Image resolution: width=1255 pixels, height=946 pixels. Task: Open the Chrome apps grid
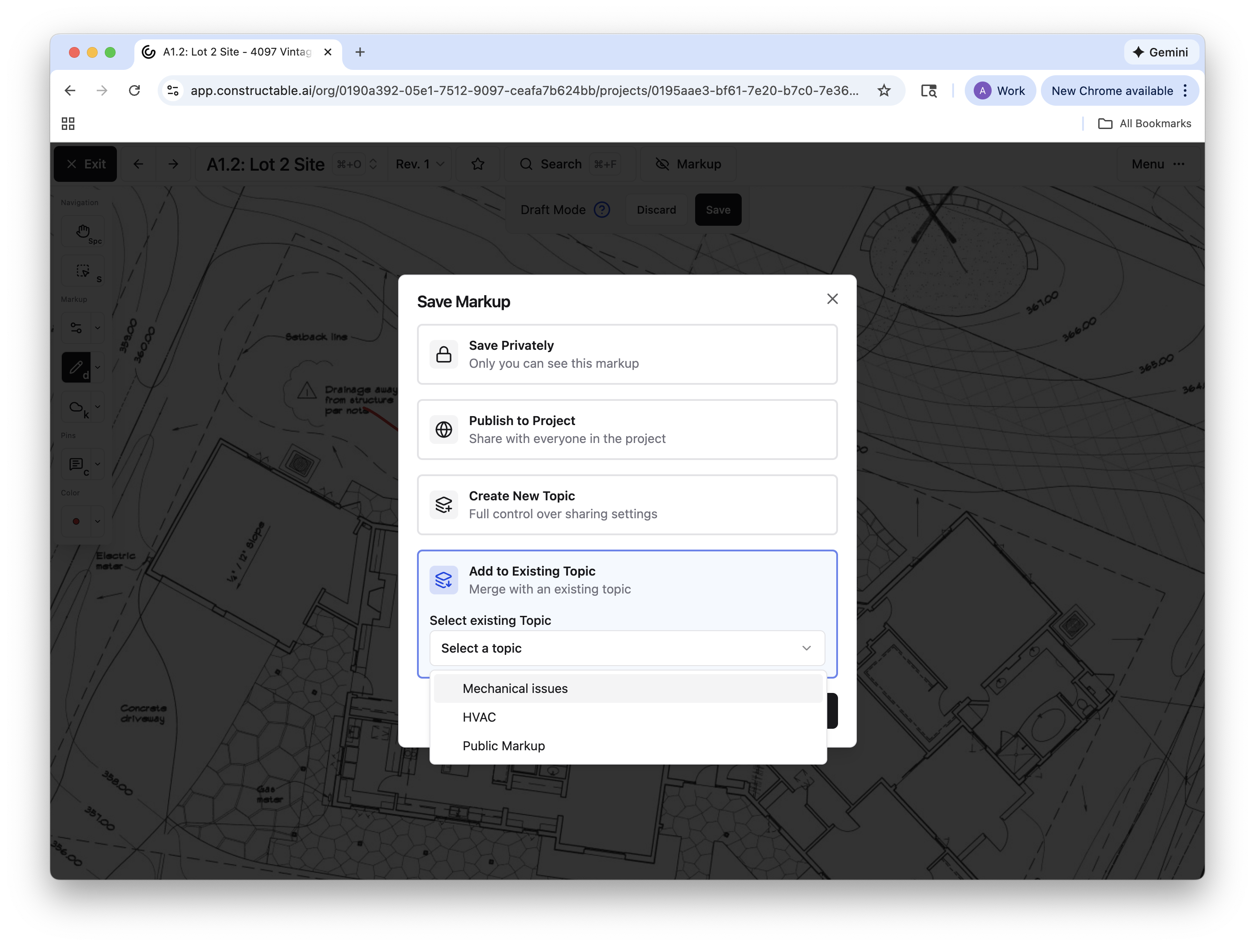(x=68, y=124)
